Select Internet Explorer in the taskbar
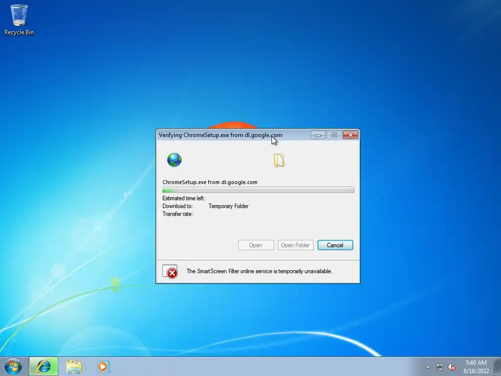The image size is (501, 376). coord(44,366)
